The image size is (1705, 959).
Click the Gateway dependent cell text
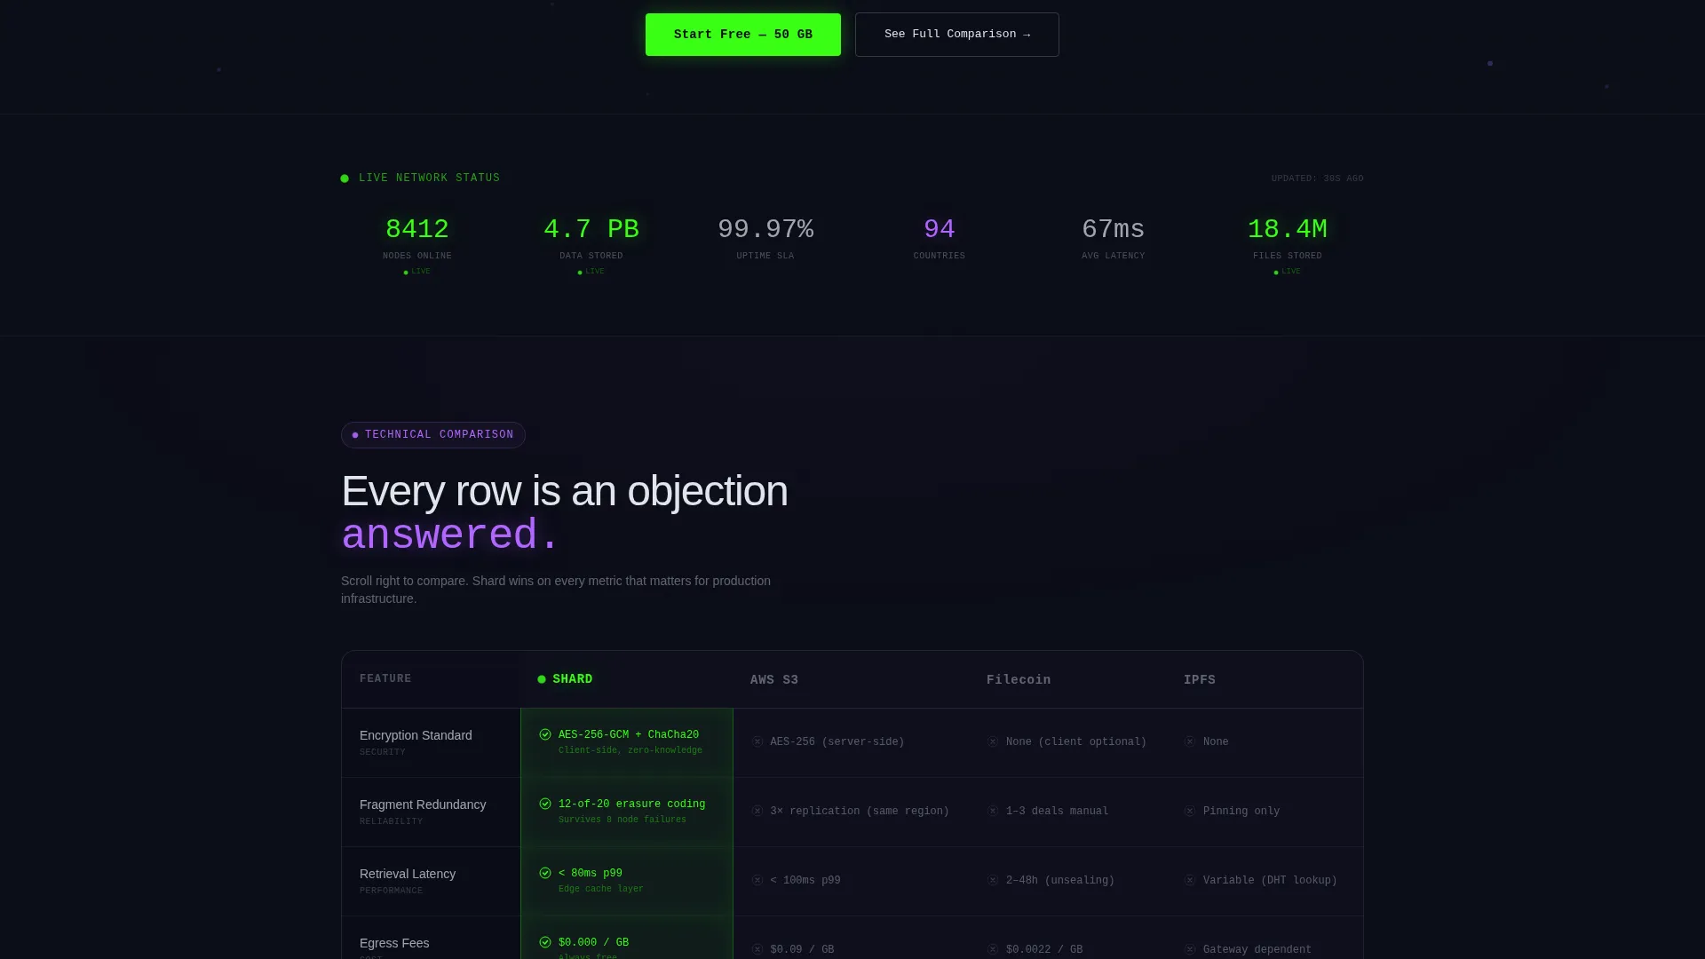point(1257,950)
